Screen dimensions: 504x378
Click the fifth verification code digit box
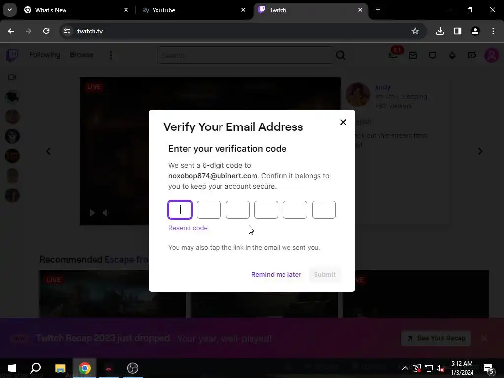point(295,210)
